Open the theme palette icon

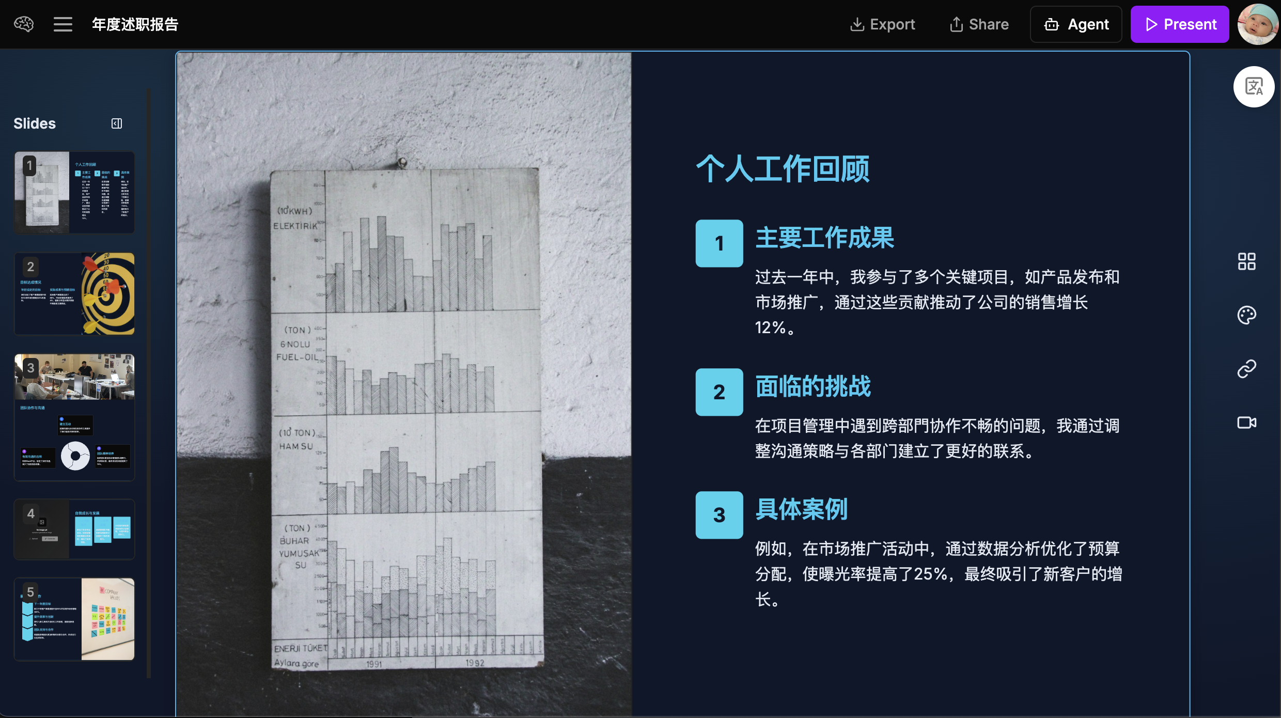tap(1246, 315)
